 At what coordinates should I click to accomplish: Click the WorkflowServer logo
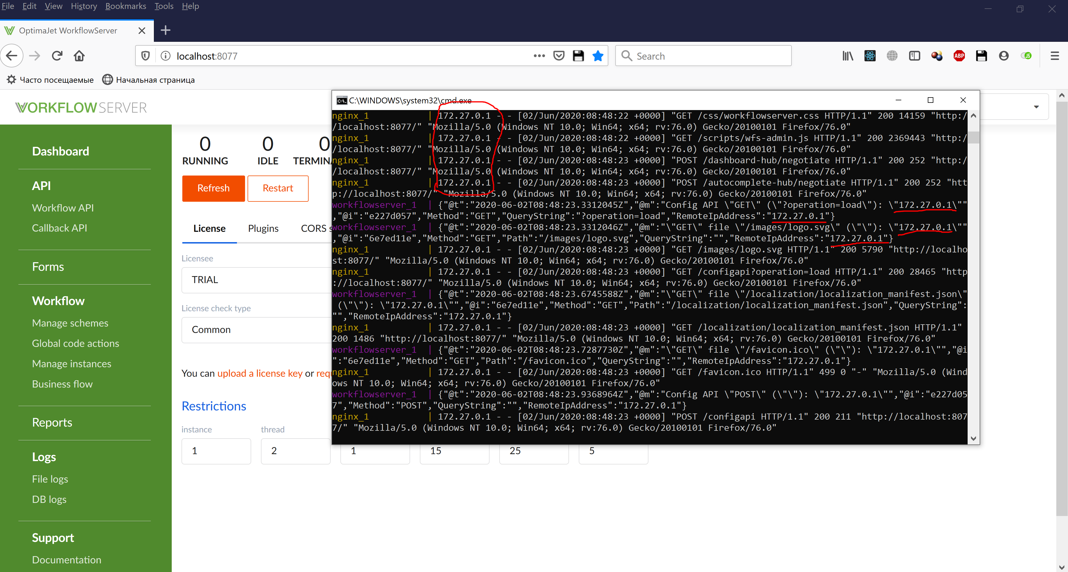pos(81,108)
